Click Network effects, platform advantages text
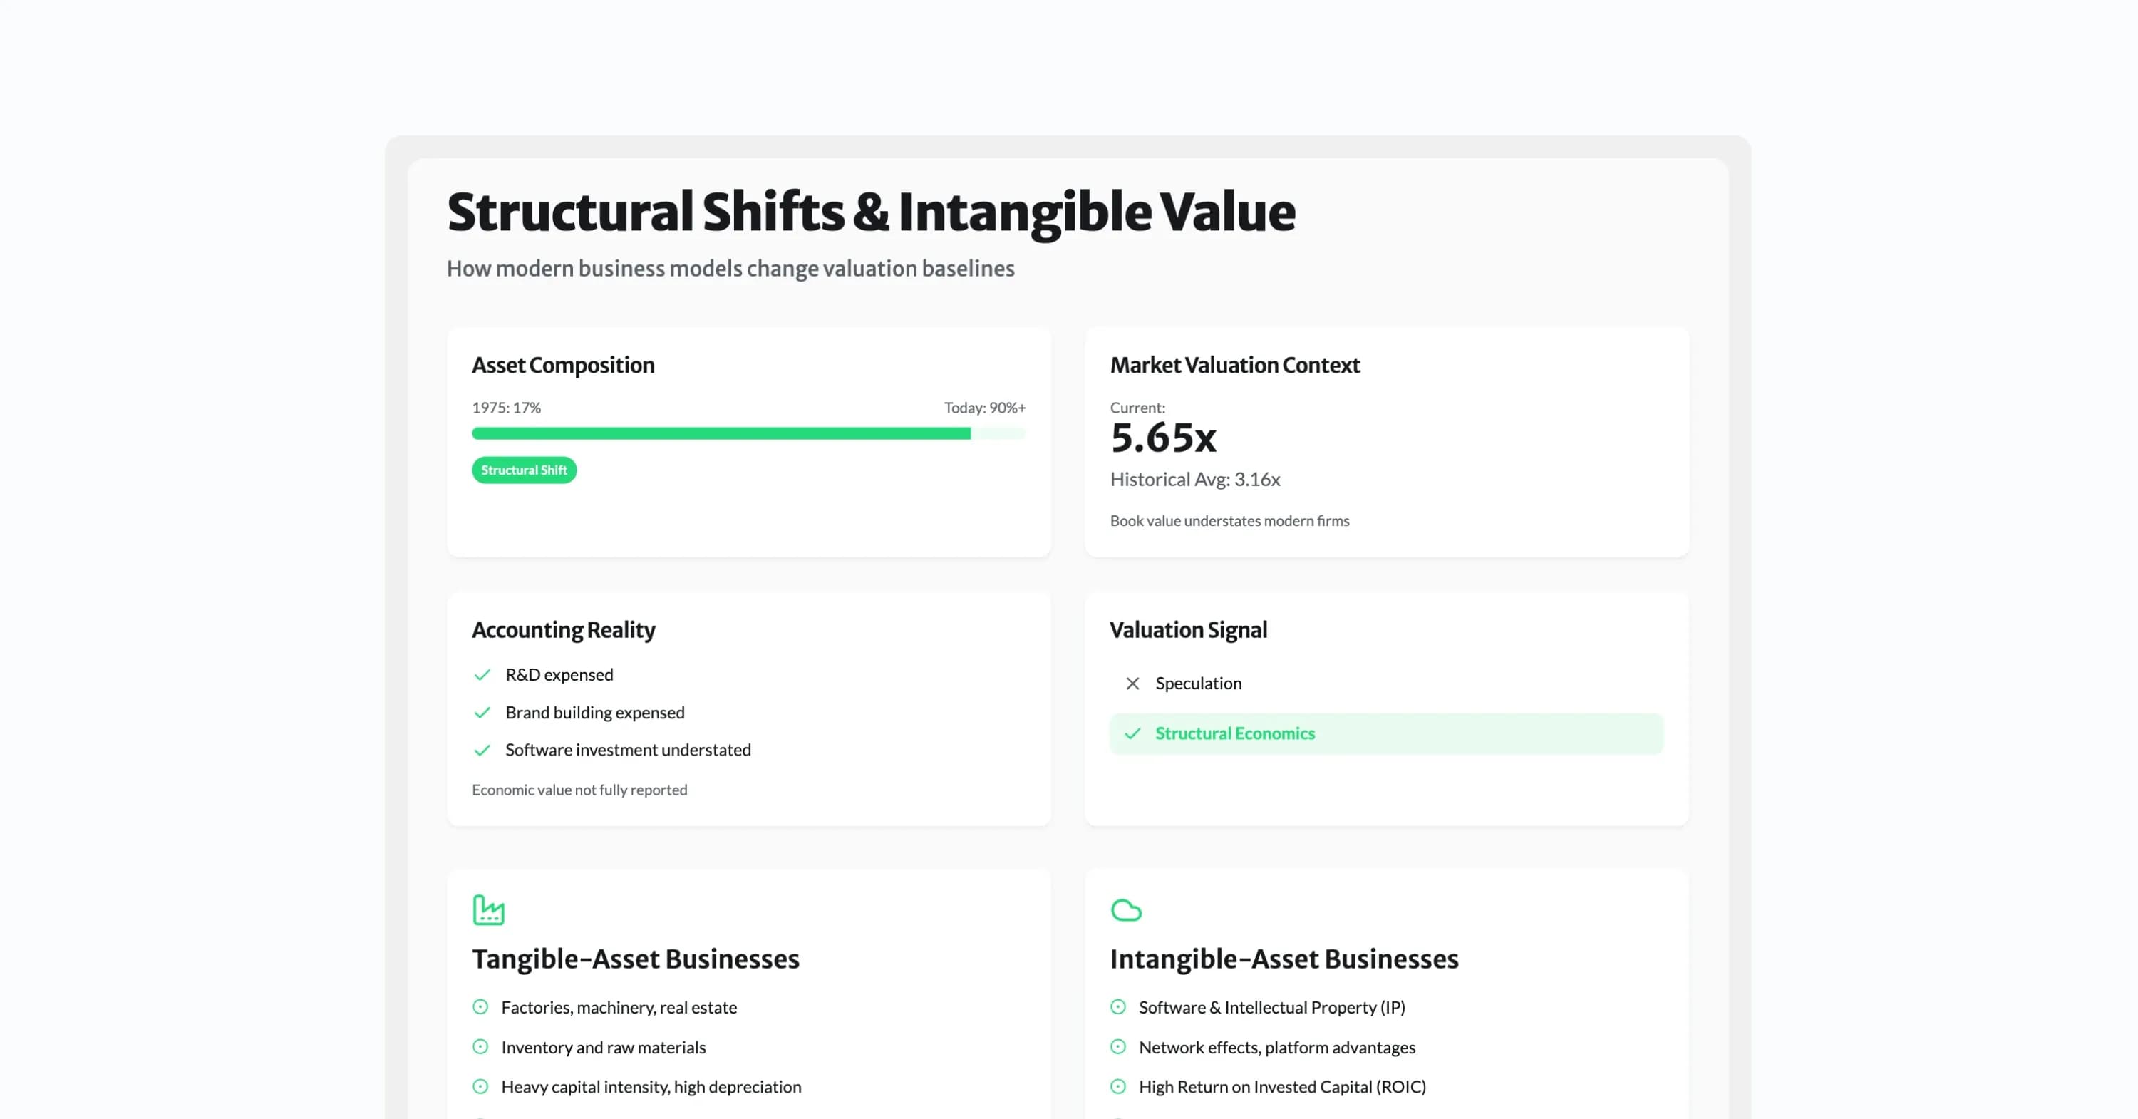 click(1277, 1048)
